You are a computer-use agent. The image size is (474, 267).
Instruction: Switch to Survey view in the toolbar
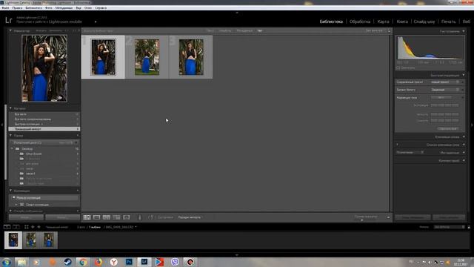point(116,217)
